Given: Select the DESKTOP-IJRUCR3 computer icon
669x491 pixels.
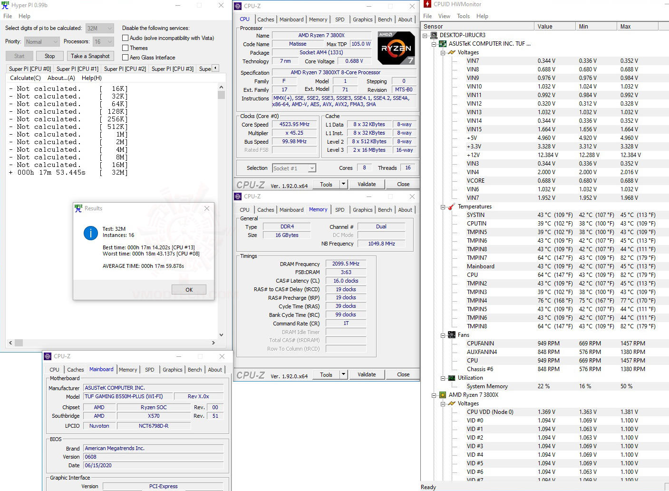Looking at the screenshot, I should coord(434,35).
